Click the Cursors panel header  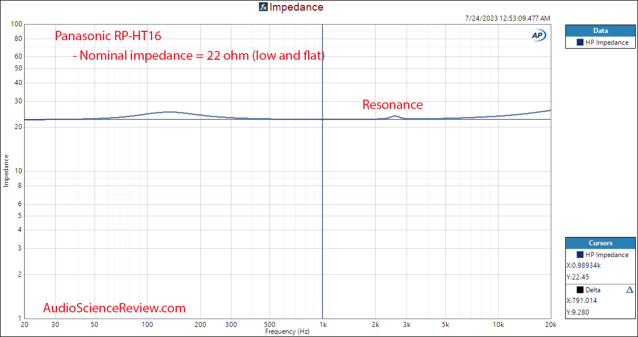click(600, 243)
